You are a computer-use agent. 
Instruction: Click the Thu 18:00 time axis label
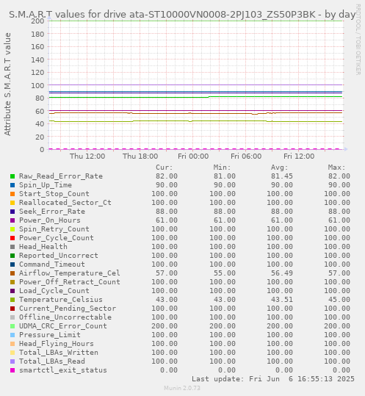[x=140, y=156]
